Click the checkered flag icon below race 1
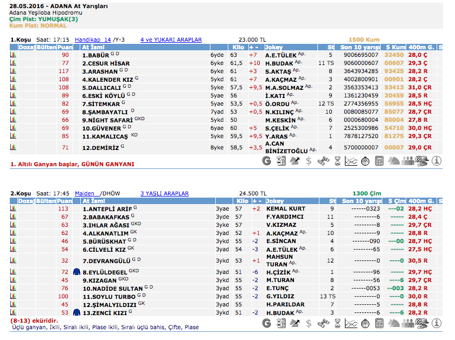The image size is (455, 340). click(422, 161)
